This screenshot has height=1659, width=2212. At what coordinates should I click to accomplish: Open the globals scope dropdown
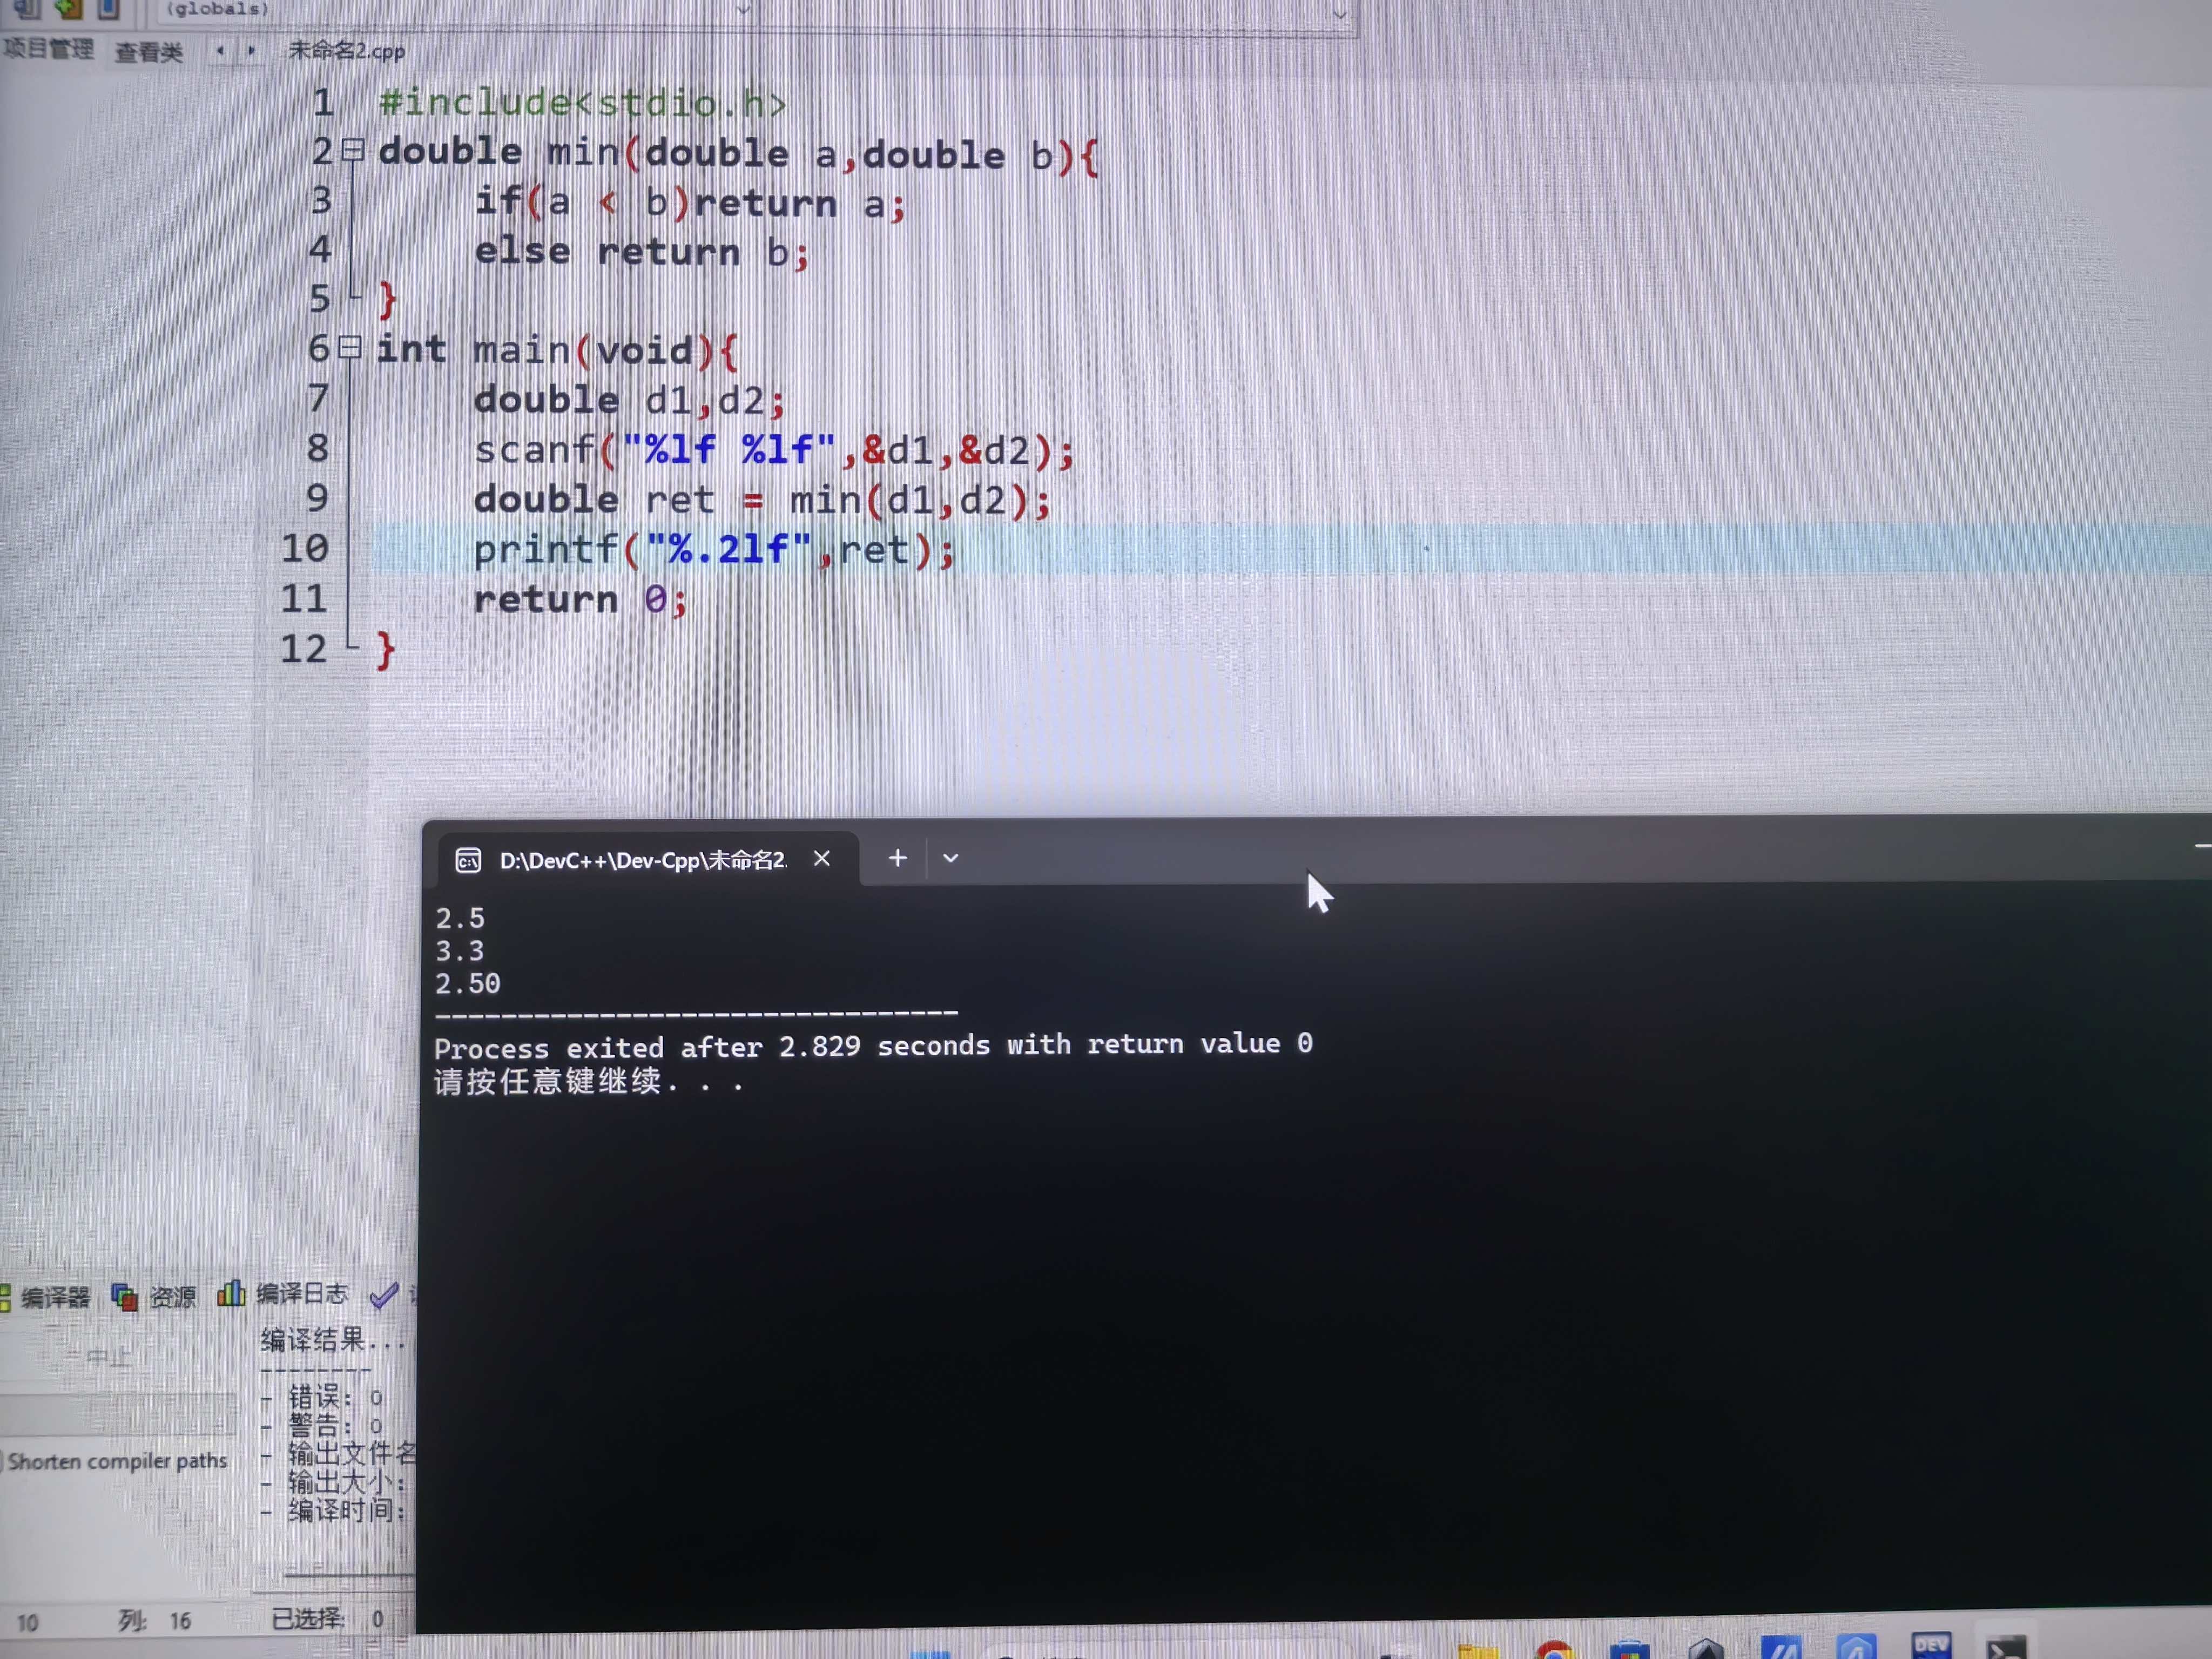742,11
